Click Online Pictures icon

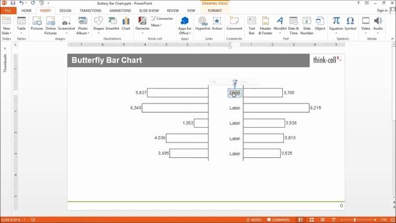point(51,21)
